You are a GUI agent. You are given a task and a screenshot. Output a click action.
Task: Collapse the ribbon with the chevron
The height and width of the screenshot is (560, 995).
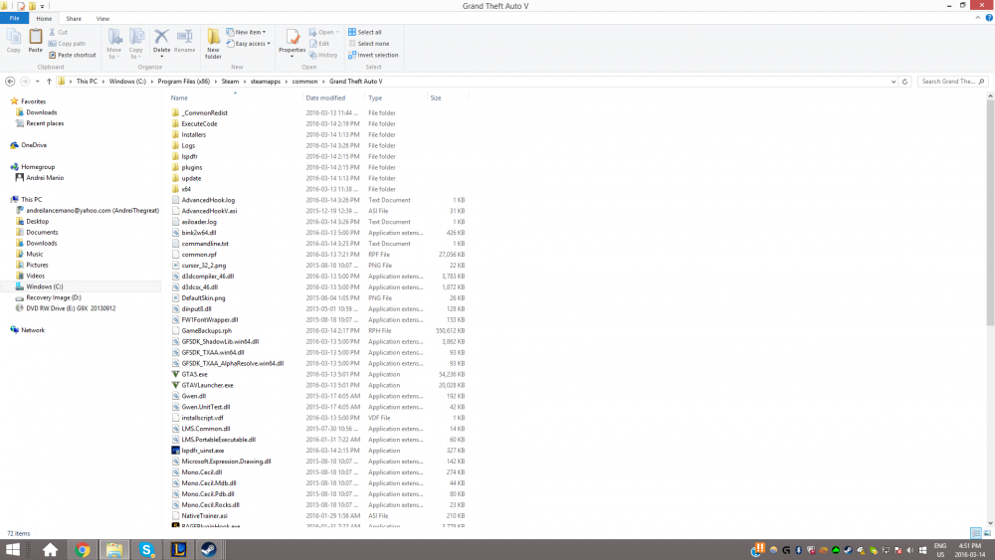pyautogui.click(x=978, y=18)
